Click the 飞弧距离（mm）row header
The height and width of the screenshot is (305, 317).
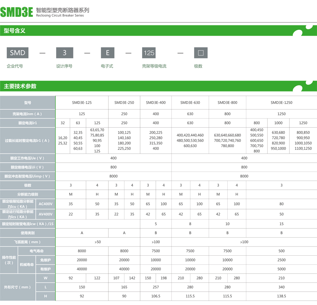(28, 242)
